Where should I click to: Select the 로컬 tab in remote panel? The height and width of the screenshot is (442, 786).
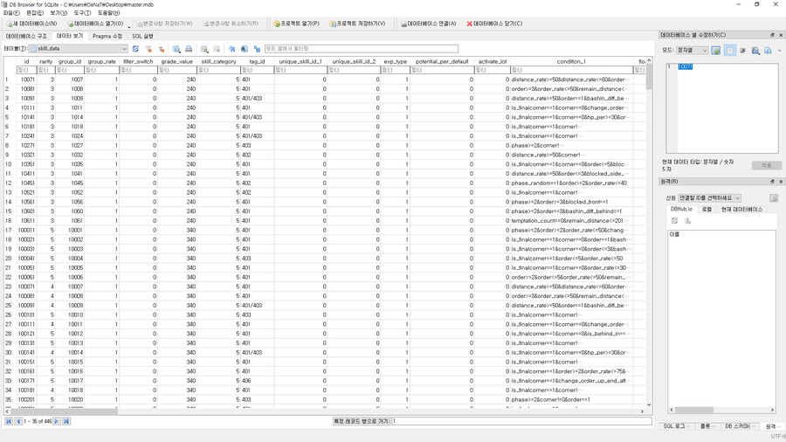pos(707,209)
